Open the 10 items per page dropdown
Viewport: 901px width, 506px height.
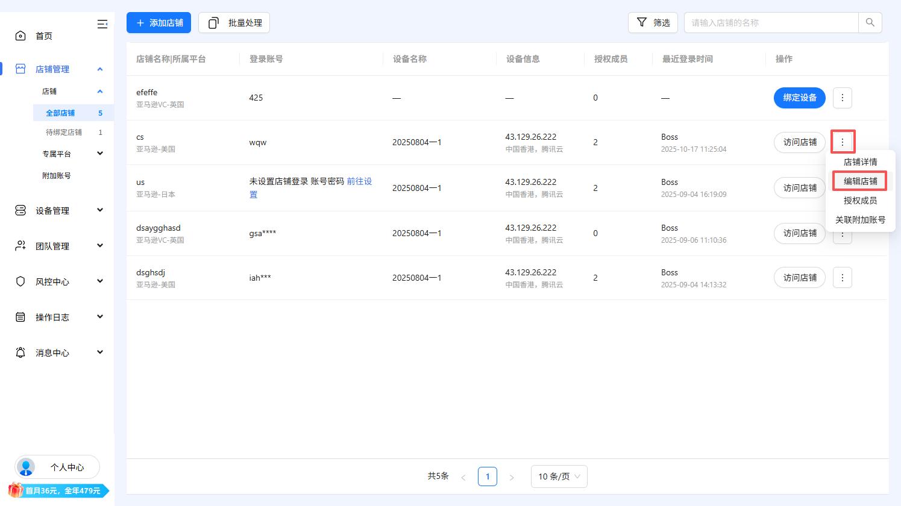click(x=559, y=476)
